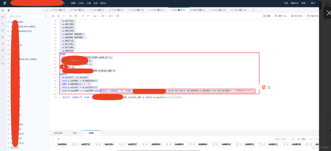Switch to SQL 窗口_11 tab
The height and width of the screenshot is (151, 331).
[157, 10]
